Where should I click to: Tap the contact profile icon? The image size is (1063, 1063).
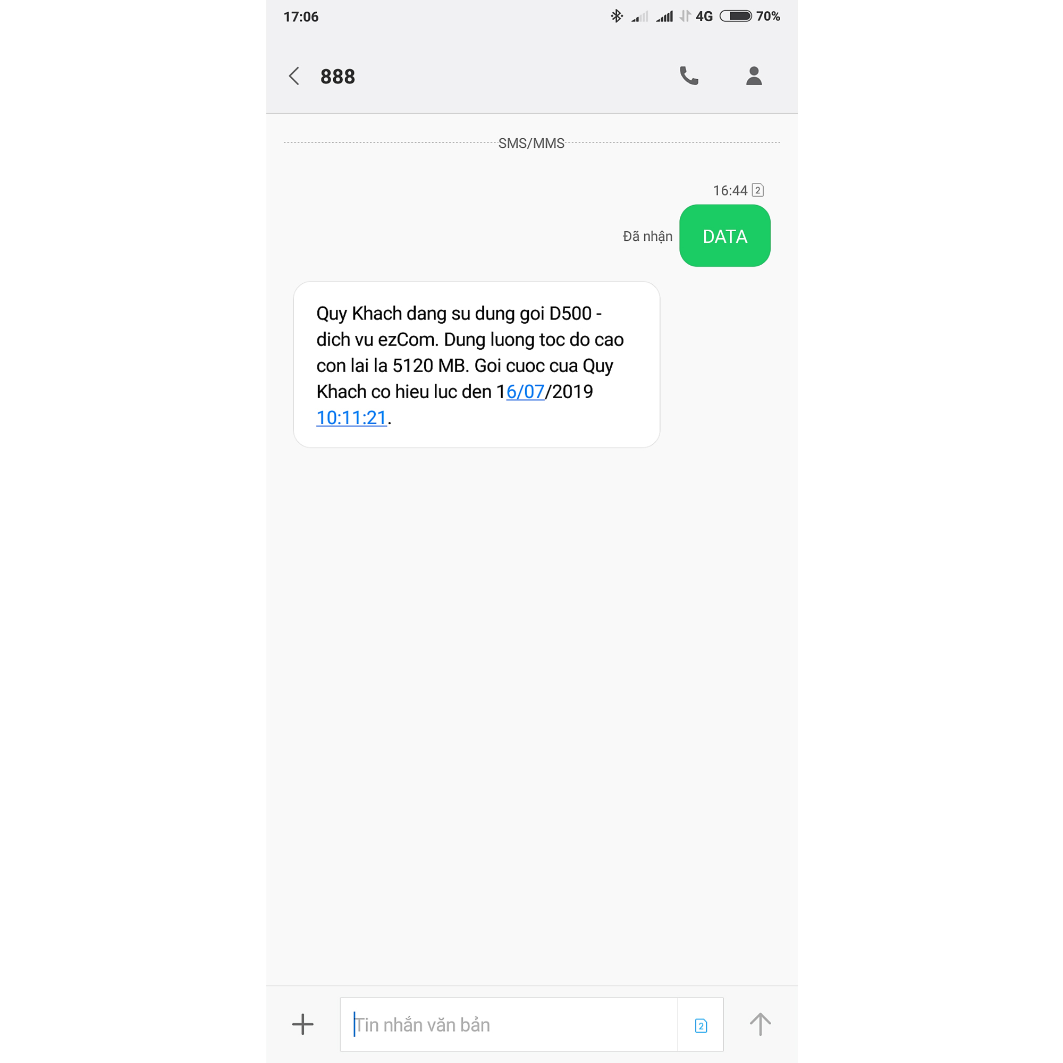[754, 77]
